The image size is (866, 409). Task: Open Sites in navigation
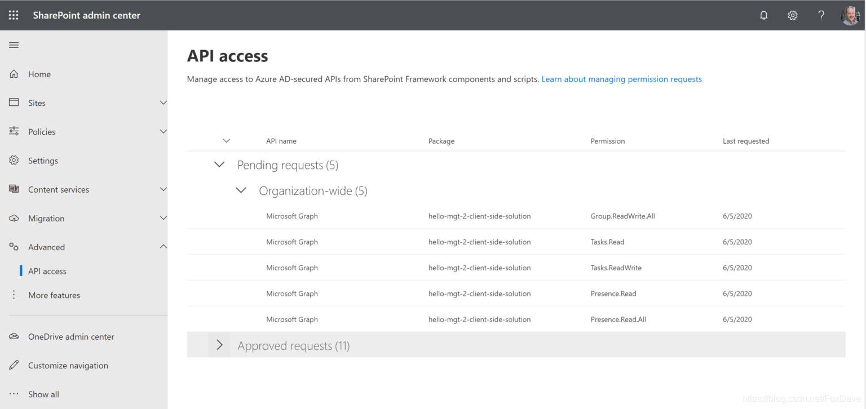[x=37, y=103]
